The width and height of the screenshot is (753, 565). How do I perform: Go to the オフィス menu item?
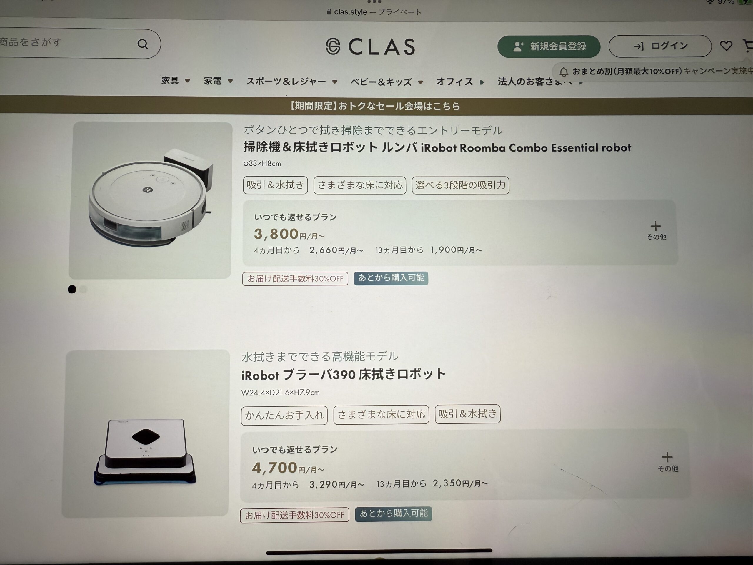(x=460, y=82)
